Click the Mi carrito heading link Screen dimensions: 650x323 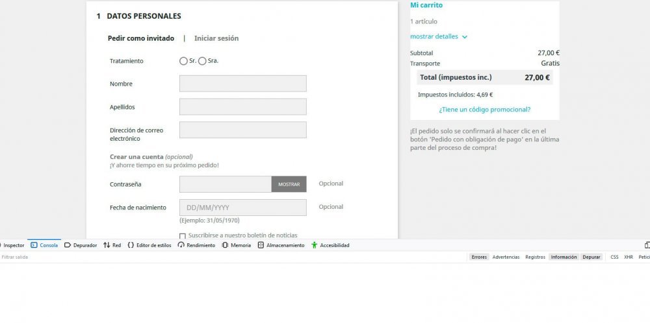[426, 5]
